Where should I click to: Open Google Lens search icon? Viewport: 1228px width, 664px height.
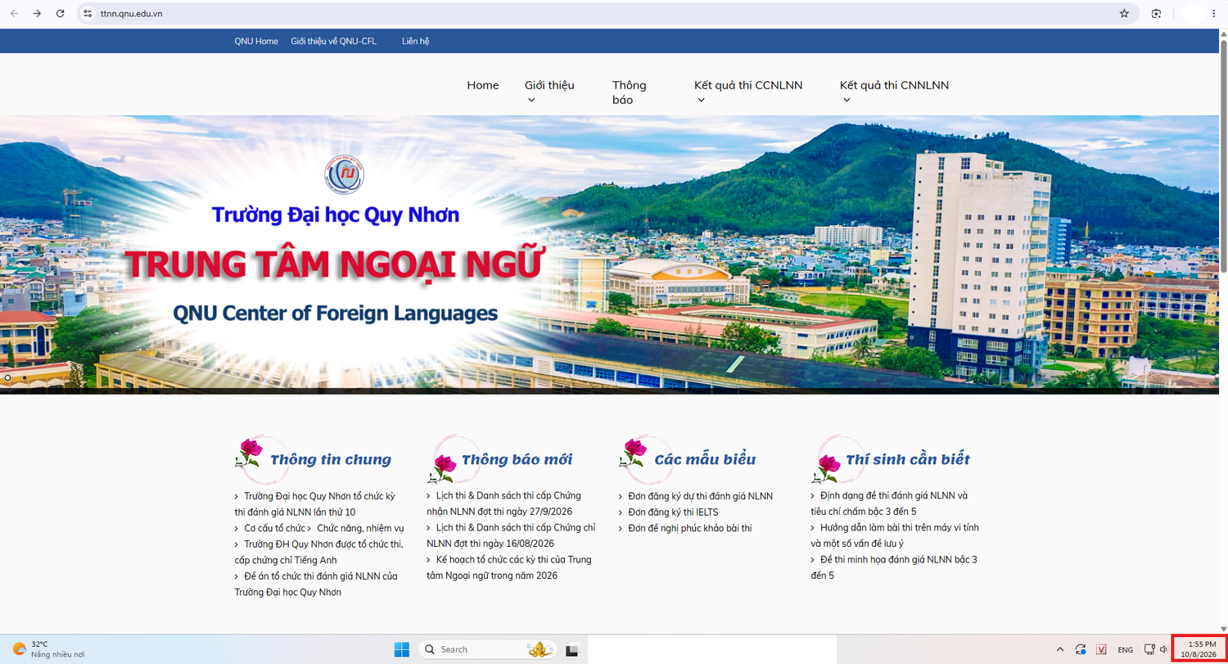[x=1156, y=13]
